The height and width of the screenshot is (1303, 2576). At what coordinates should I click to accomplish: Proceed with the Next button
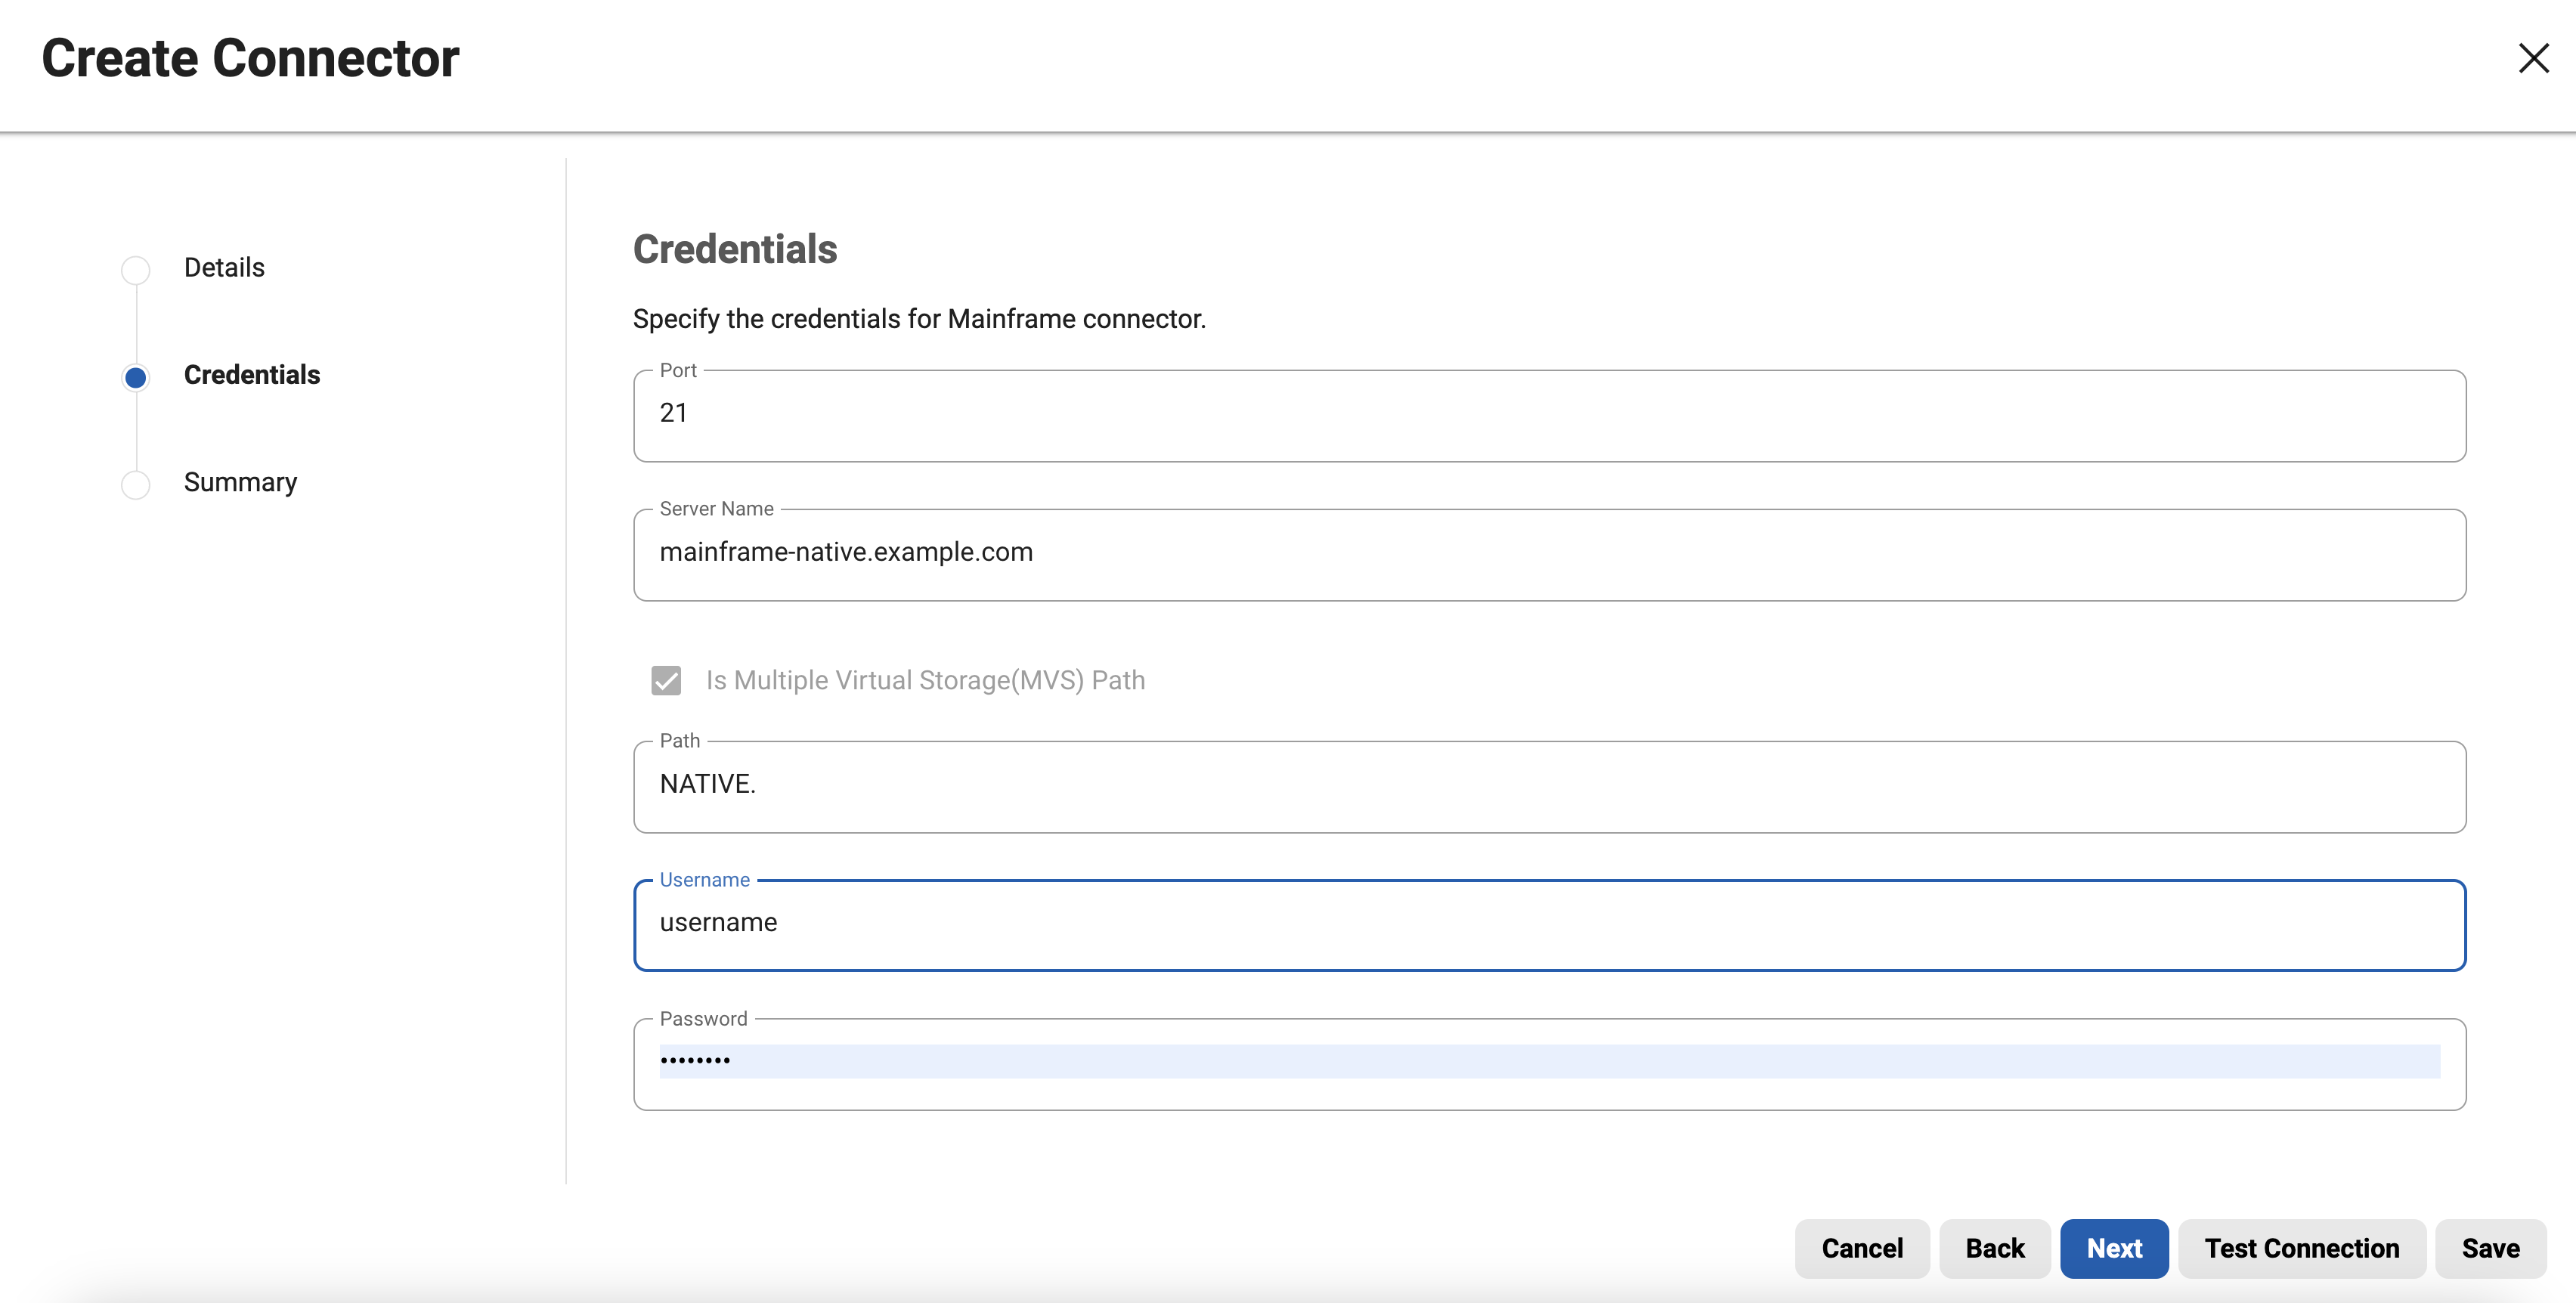(x=2114, y=1248)
